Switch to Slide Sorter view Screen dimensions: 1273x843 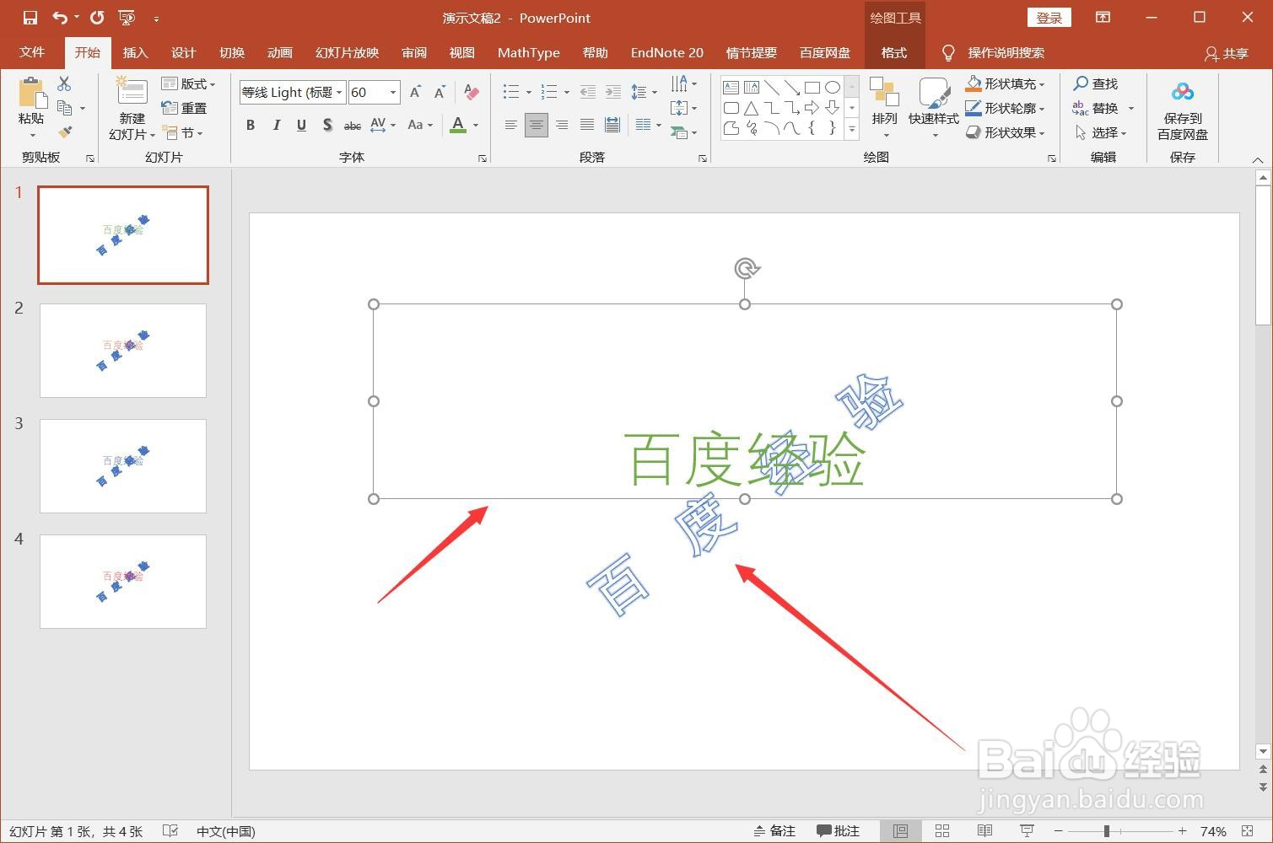tap(942, 831)
